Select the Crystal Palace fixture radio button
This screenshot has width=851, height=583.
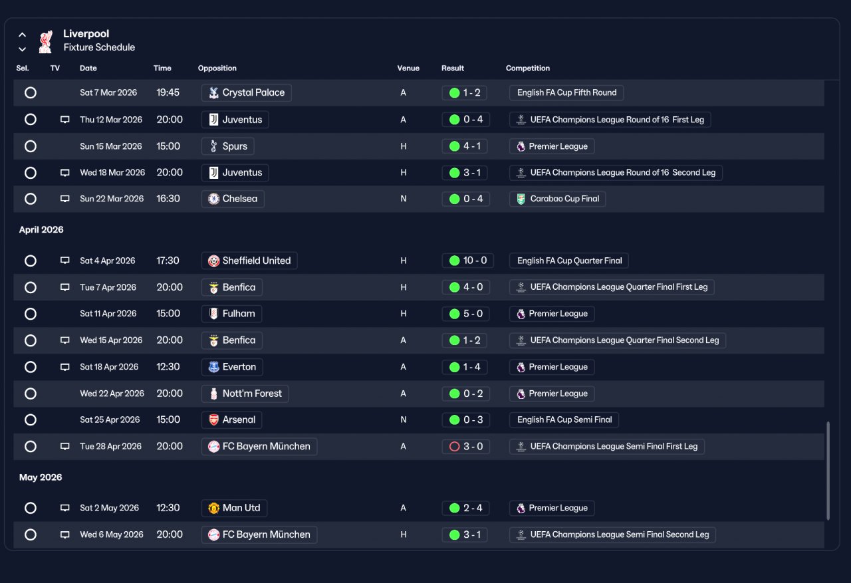point(31,92)
